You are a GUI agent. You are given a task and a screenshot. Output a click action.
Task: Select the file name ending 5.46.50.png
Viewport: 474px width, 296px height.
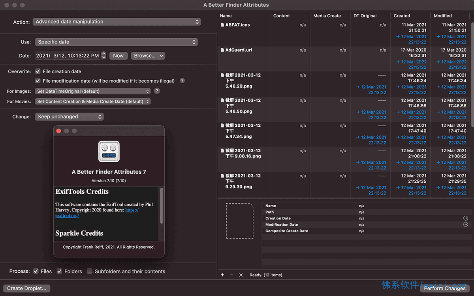pos(243,106)
